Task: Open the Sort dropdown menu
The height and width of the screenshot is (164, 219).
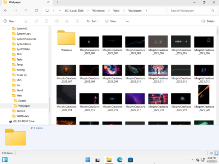Action: coord(93,21)
